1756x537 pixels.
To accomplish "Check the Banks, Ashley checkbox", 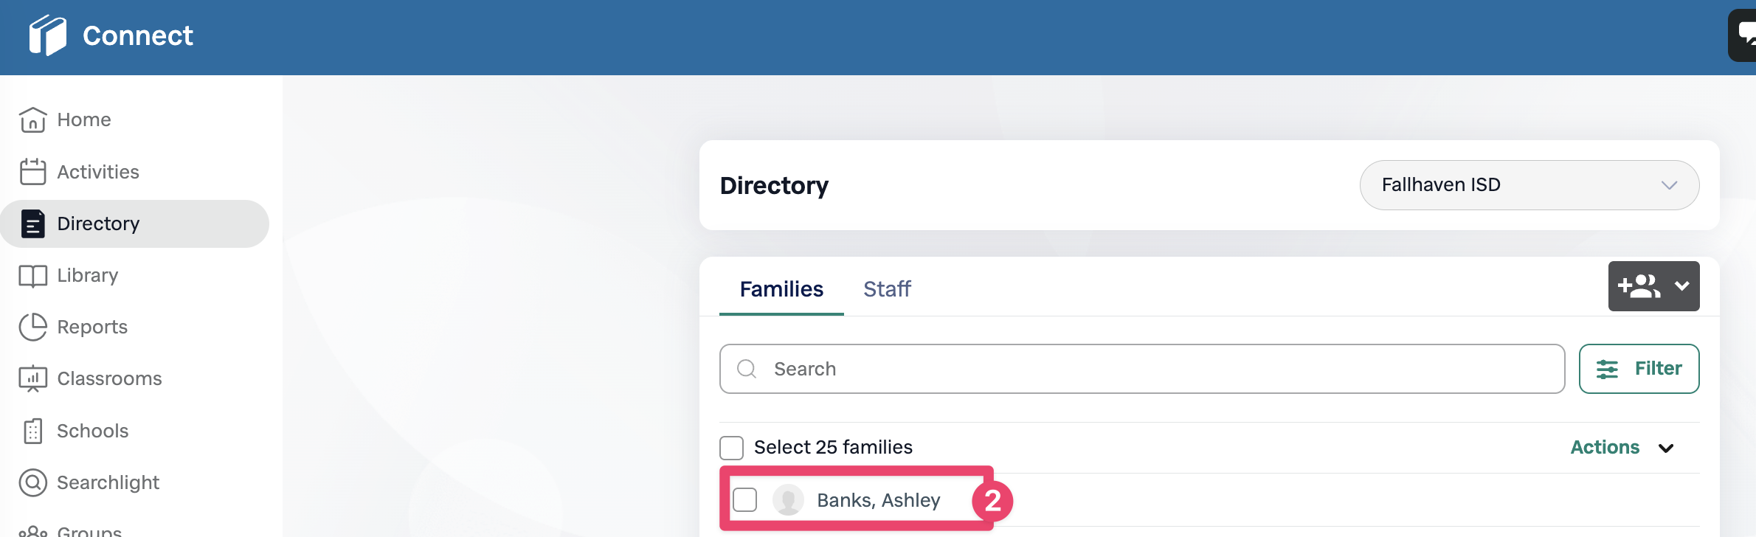I will (745, 500).
